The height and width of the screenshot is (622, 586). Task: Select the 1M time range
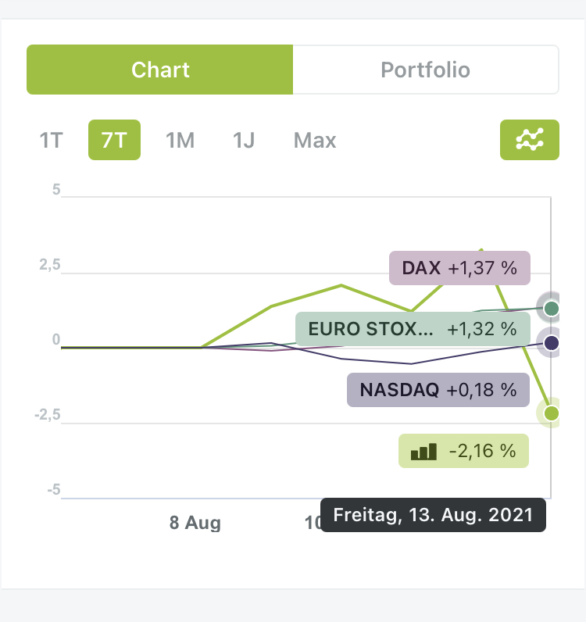tap(180, 141)
